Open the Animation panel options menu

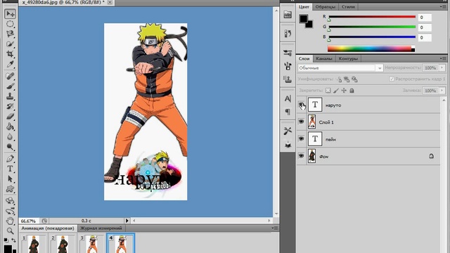[275, 228]
